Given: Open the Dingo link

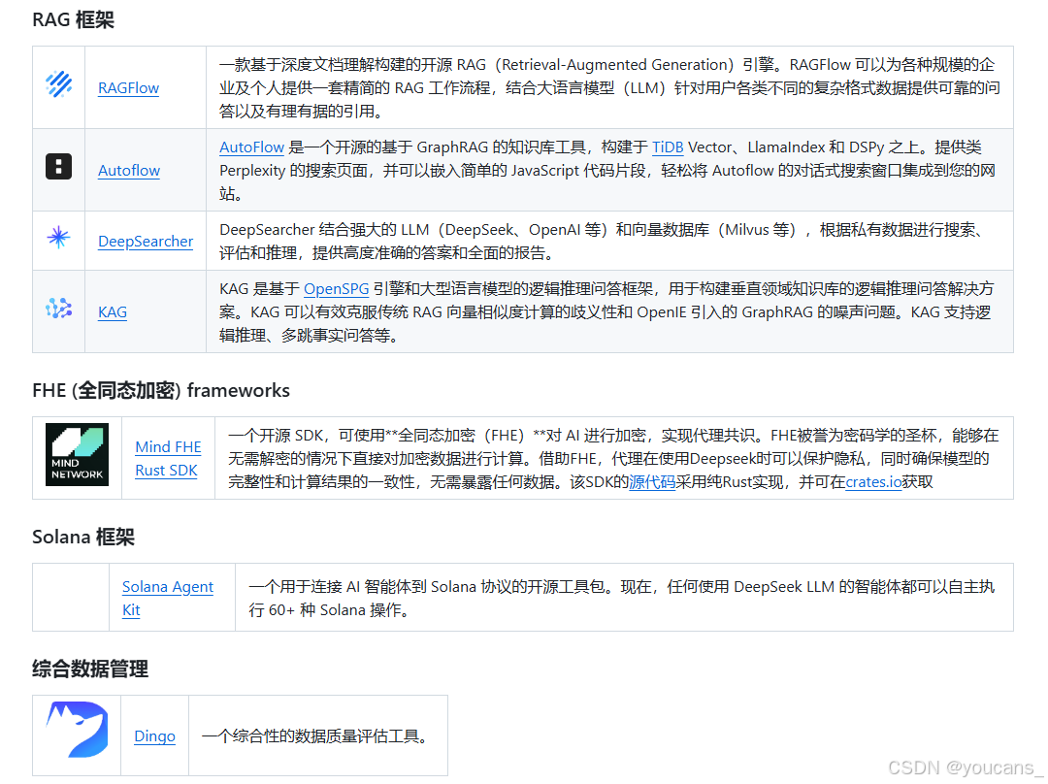Looking at the screenshot, I should (x=154, y=735).
